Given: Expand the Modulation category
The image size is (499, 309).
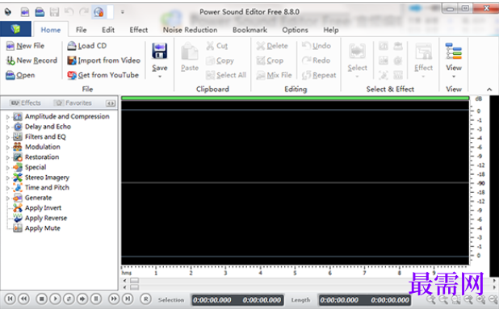Looking at the screenshot, I should tap(8, 147).
